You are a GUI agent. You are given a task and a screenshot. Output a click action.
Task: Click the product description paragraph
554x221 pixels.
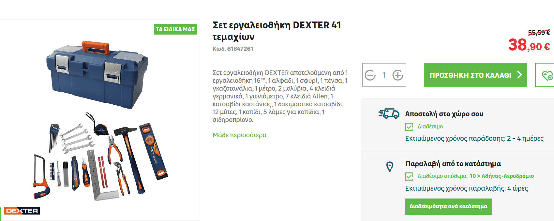[x=280, y=96]
